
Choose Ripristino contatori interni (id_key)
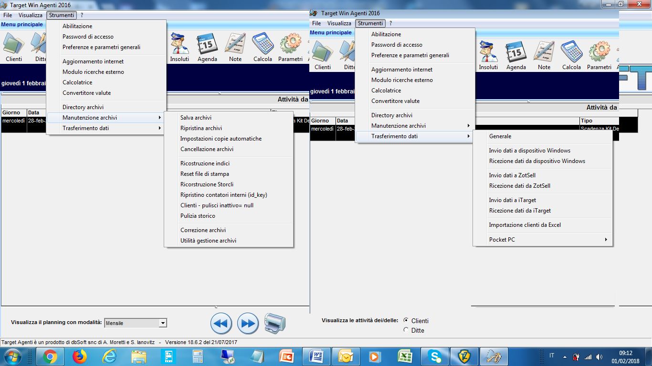coord(229,195)
